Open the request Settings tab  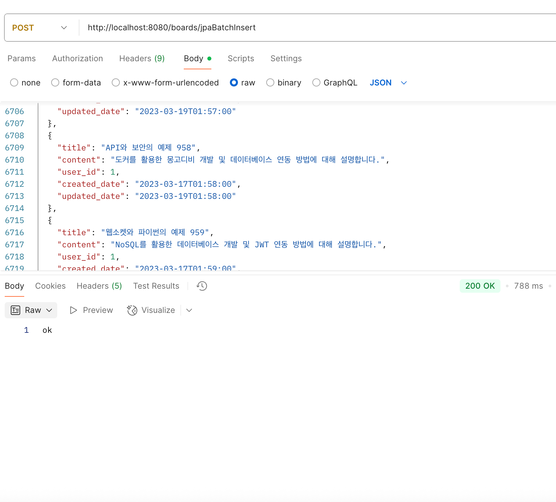point(286,59)
